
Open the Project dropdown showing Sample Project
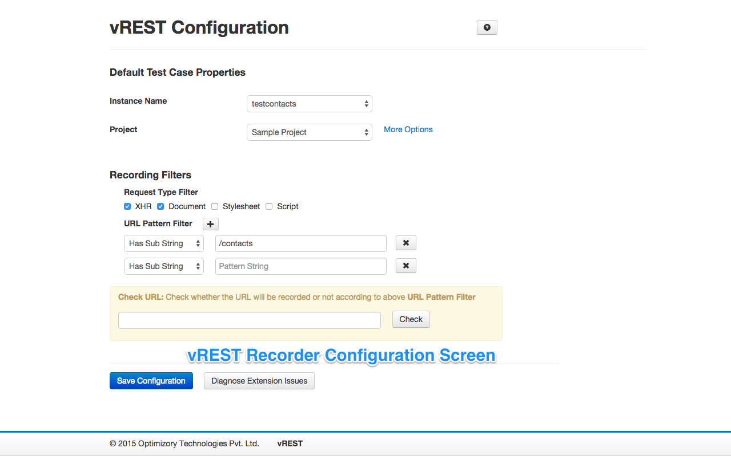pyautogui.click(x=310, y=132)
